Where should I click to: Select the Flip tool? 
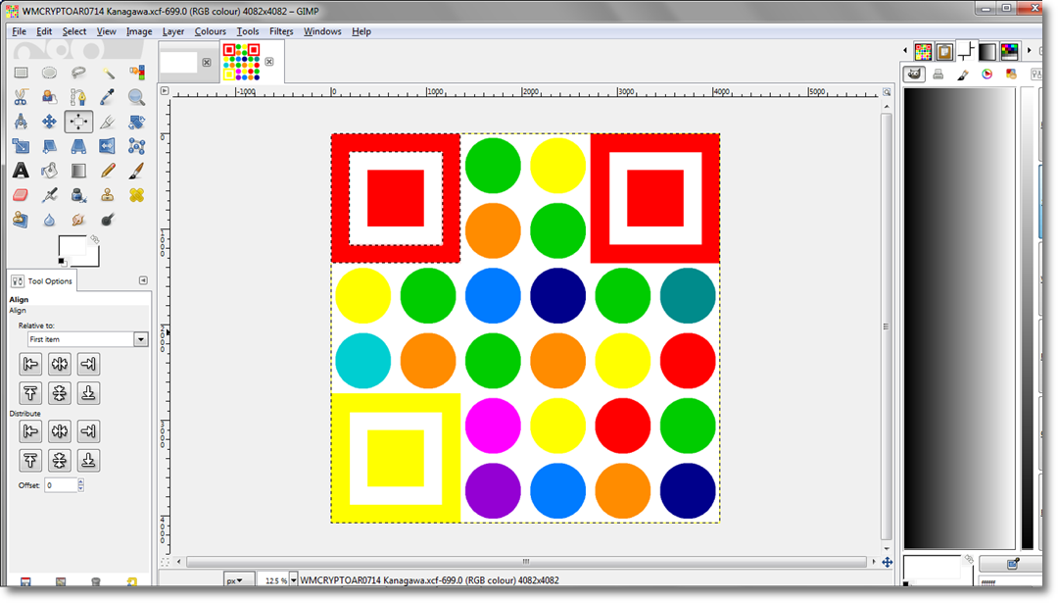[x=108, y=146]
